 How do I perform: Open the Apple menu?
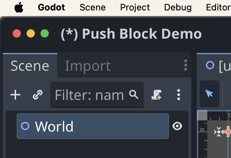coord(19,7)
